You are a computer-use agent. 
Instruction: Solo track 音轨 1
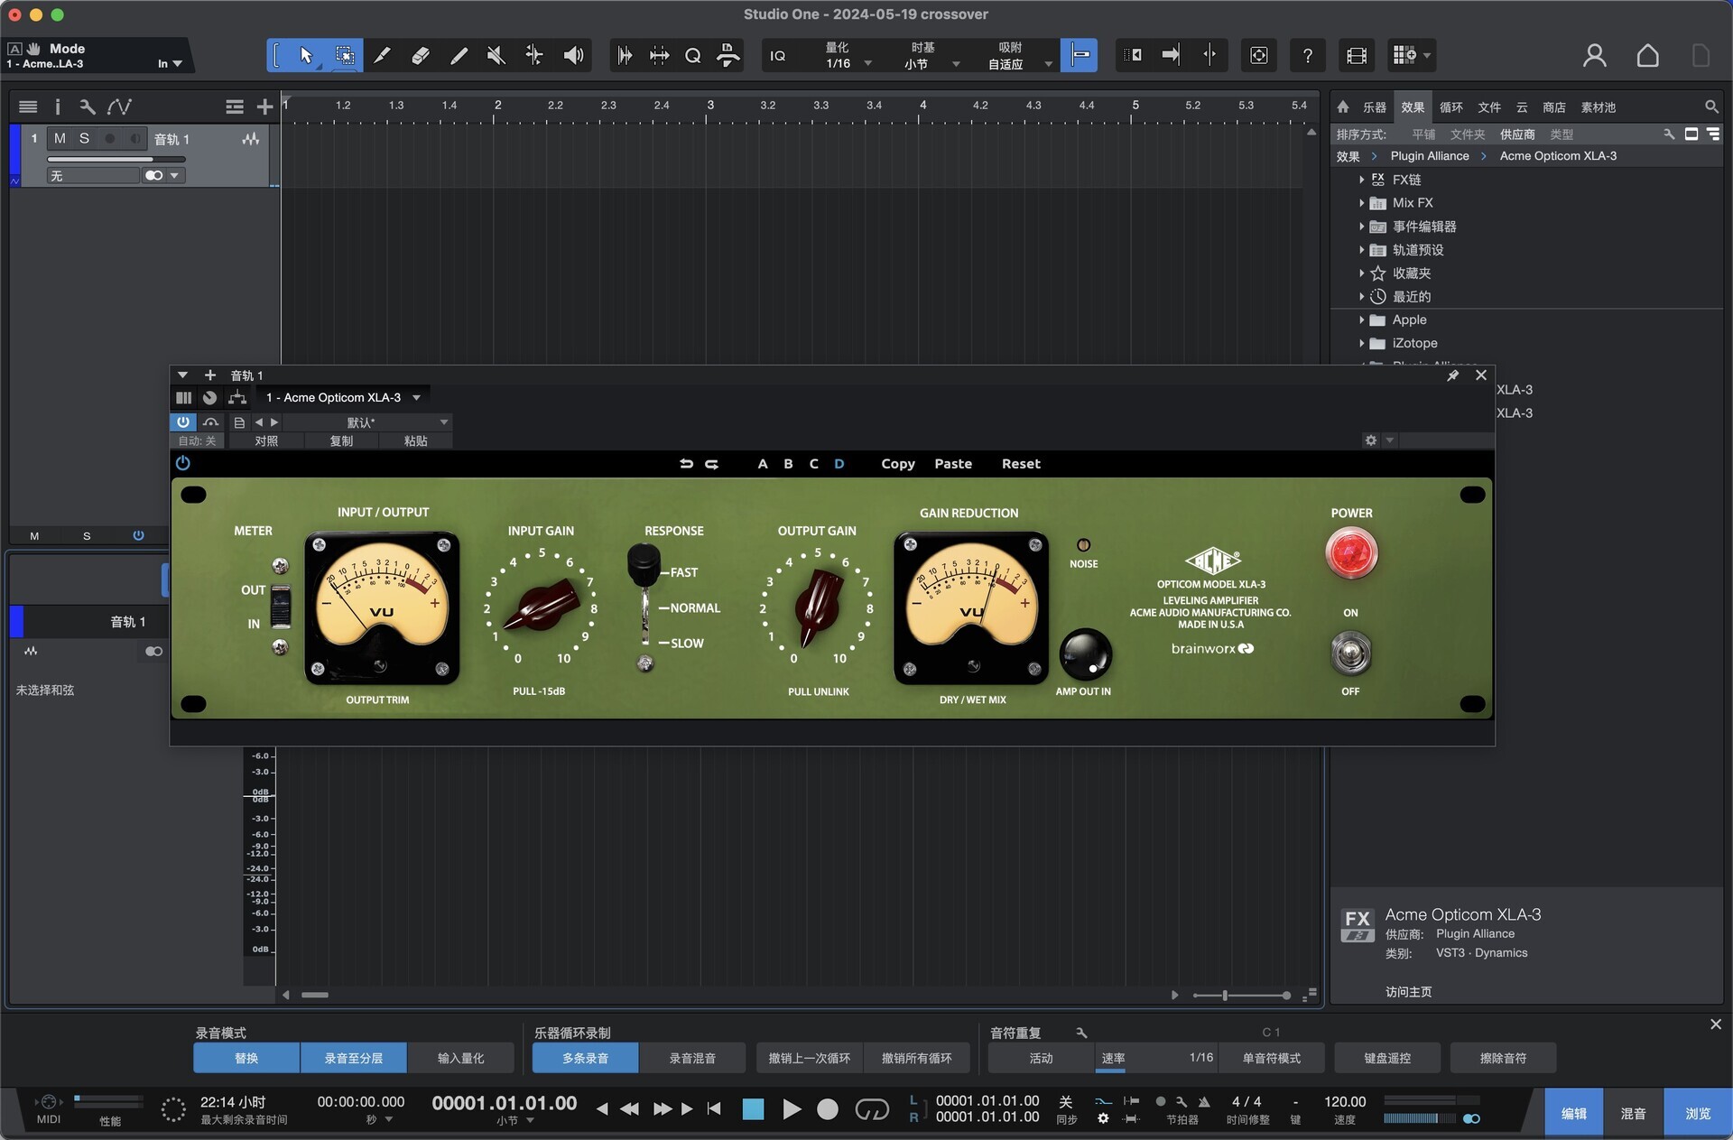pyautogui.click(x=84, y=138)
